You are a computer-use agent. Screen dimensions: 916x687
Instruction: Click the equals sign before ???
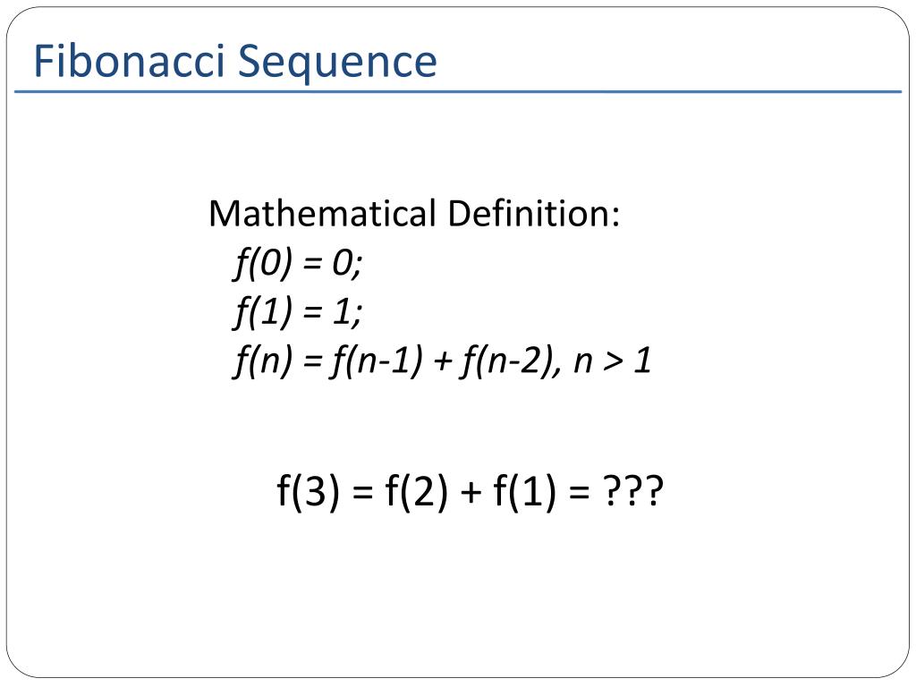tap(579, 493)
